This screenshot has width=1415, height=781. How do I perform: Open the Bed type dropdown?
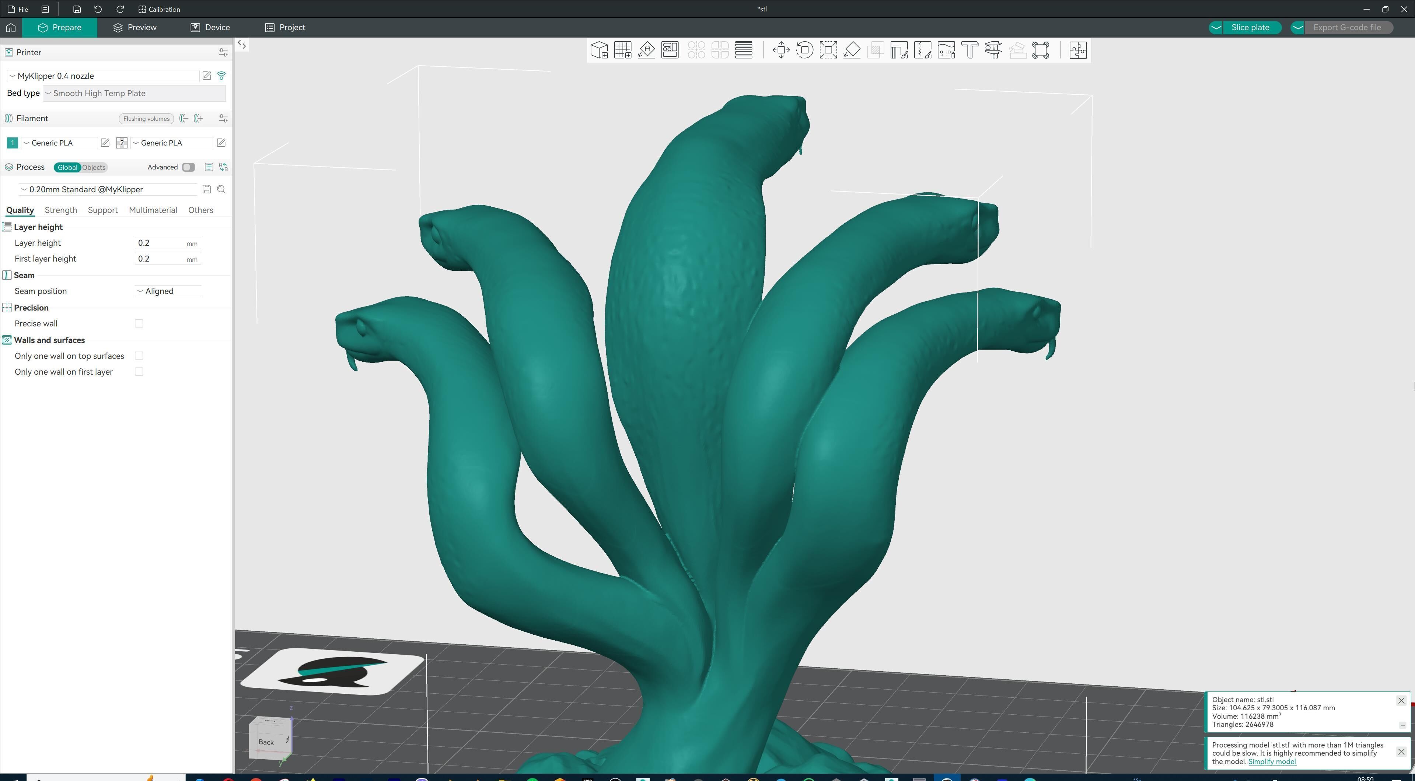(134, 93)
